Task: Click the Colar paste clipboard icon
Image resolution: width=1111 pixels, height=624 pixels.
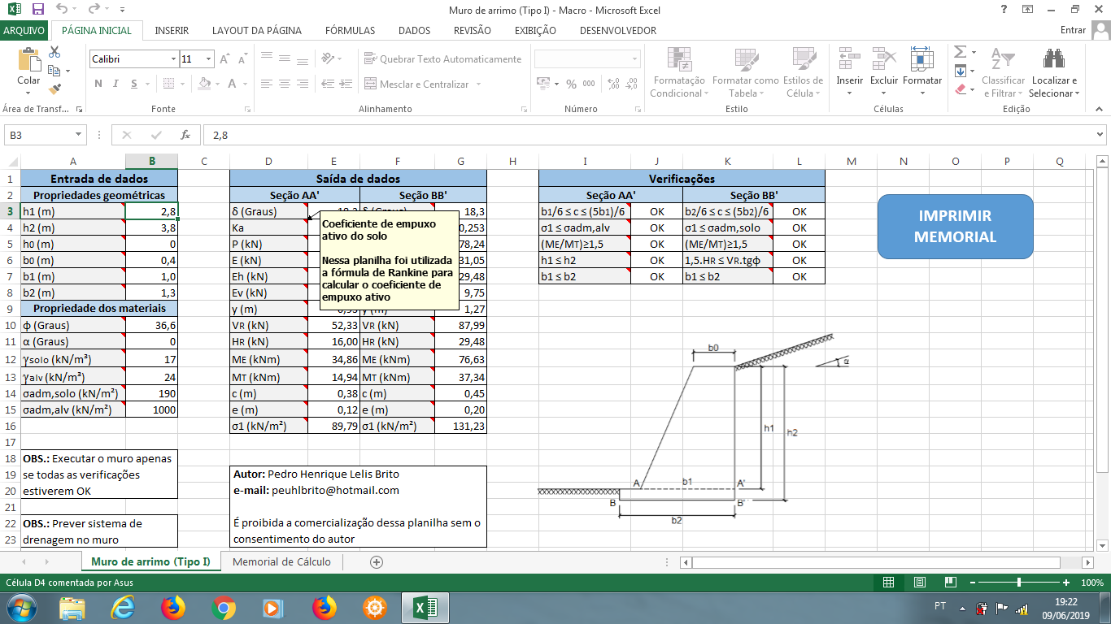Action: coord(28,60)
